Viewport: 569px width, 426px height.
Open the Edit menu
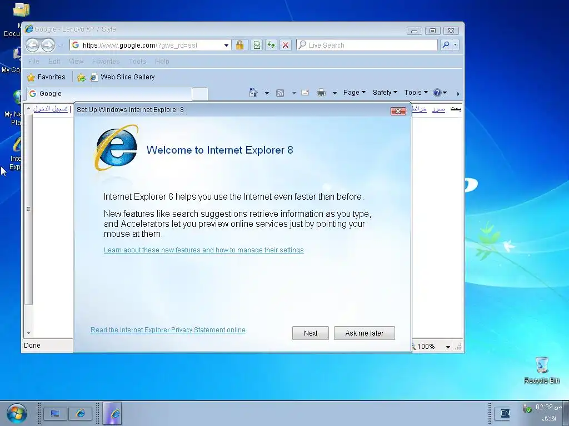pyautogui.click(x=54, y=61)
